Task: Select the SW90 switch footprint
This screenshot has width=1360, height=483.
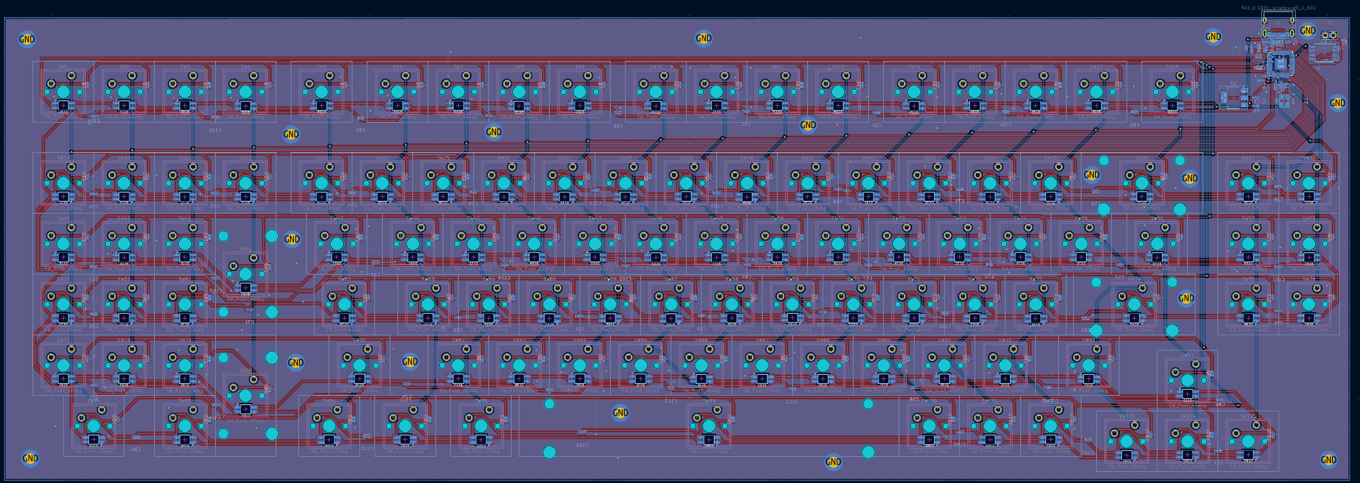Action: [x=944, y=365]
